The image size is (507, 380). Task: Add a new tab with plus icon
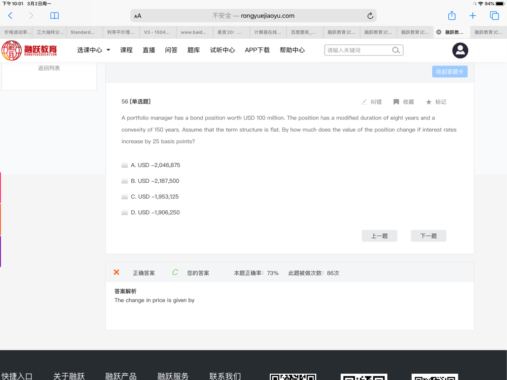(472, 16)
